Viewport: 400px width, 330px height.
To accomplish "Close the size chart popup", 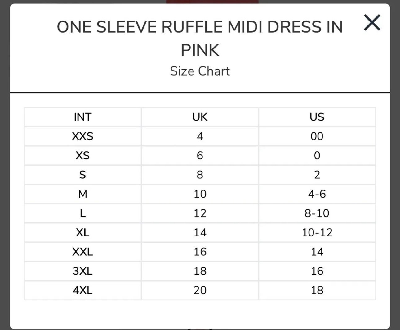I will click(372, 23).
